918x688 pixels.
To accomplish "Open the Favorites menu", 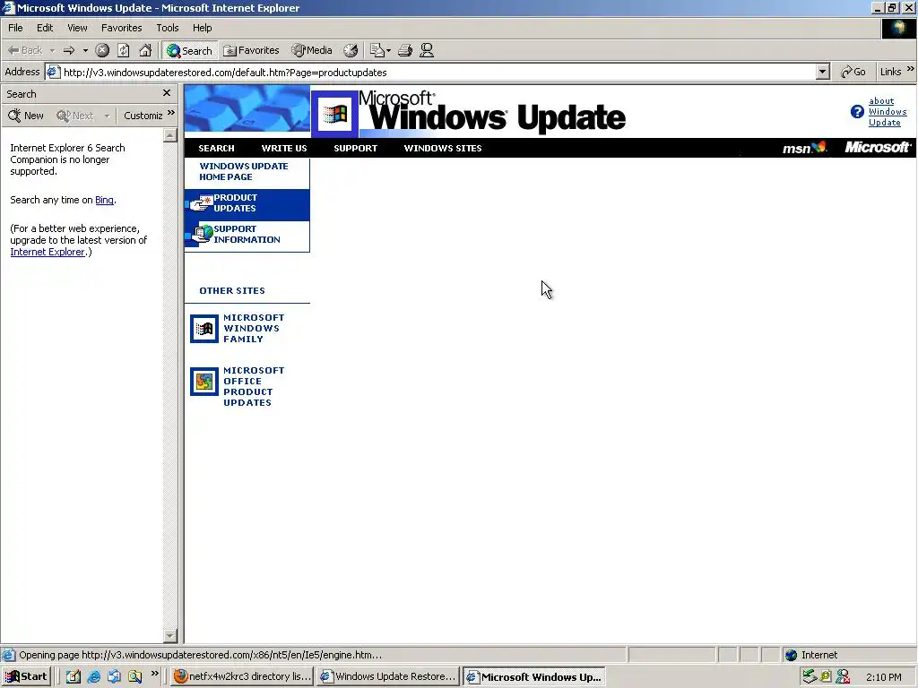I will coord(121,28).
